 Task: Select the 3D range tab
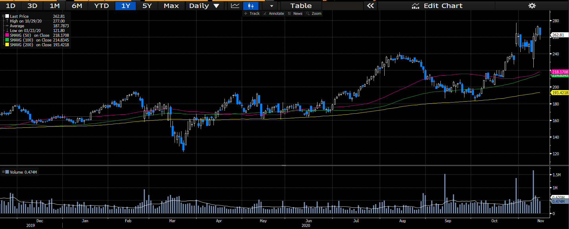coord(32,6)
